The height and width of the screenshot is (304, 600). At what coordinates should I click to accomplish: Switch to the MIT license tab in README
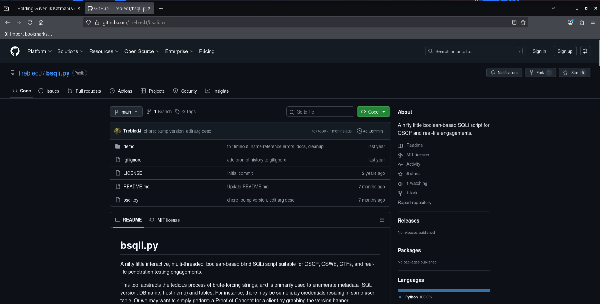[x=165, y=220]
